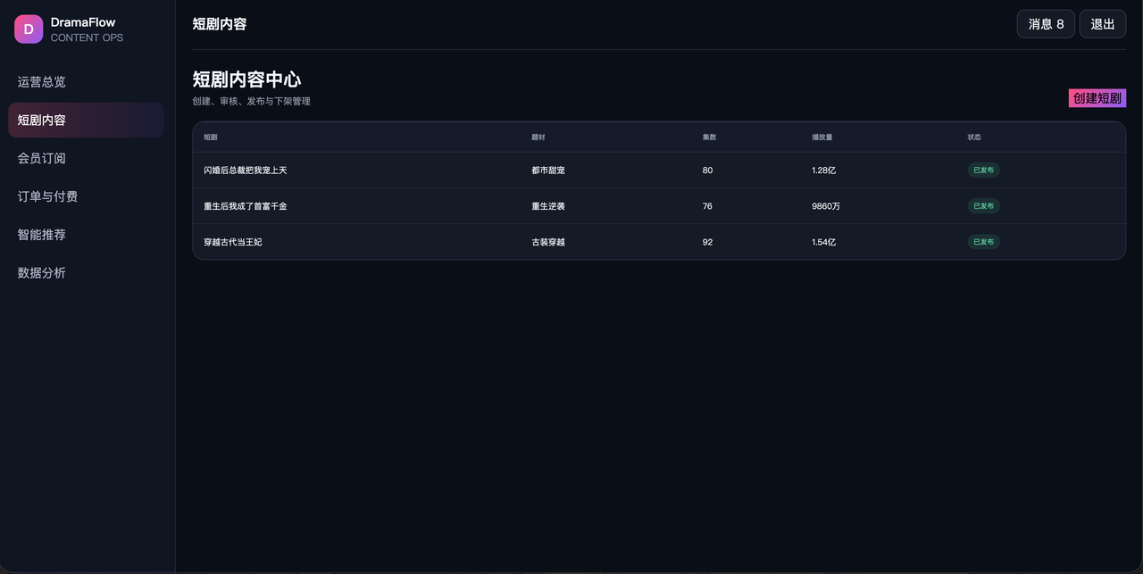Select the 穿越古代当王妃 row
Image resolution: width=1143 pixels, height=574 pixels.
pyautogui.click(x=659, y=242)
